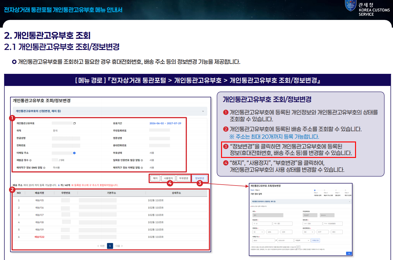The width and height of the screenshot is (393, 260).
Task: Click the email ID input before the @ sign
Action: click(264, 240)
